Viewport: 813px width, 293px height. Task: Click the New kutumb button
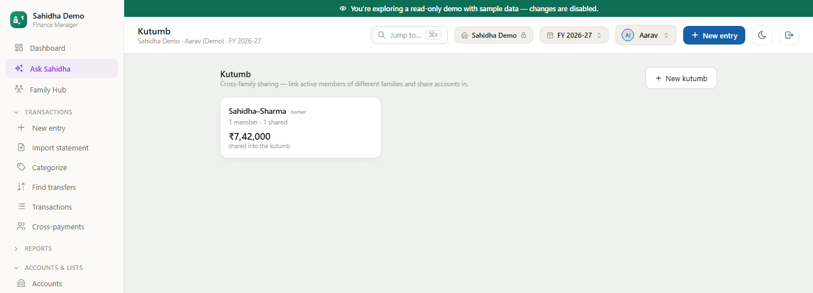(x=681, y=78)
